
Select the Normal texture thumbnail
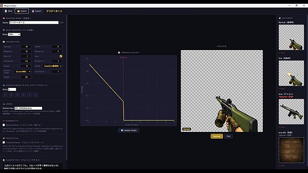pos(291,37)
